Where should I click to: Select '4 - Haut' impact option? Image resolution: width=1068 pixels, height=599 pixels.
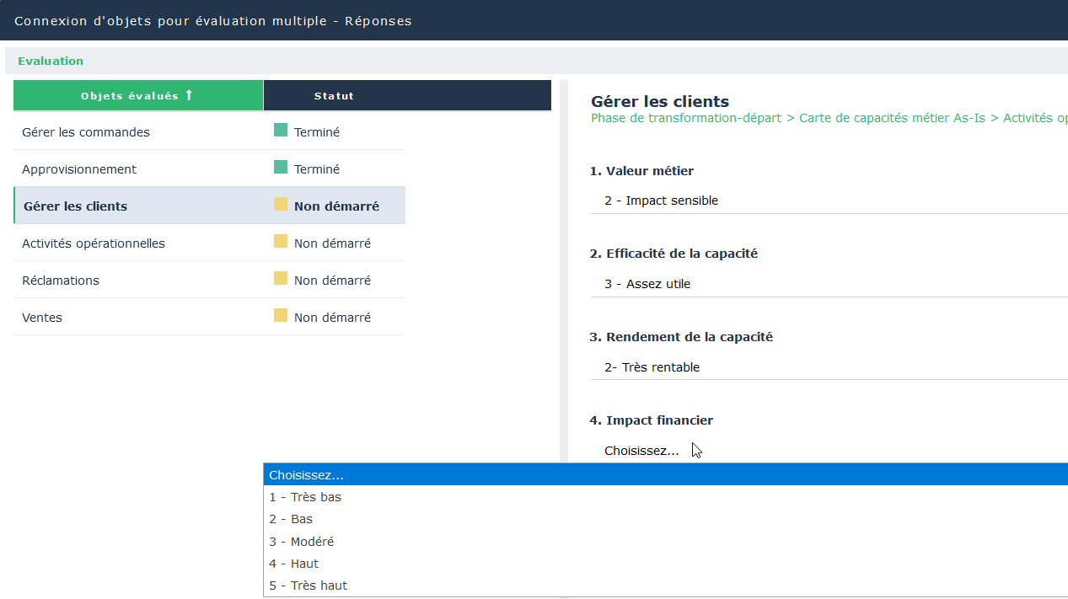click(294, 564)
